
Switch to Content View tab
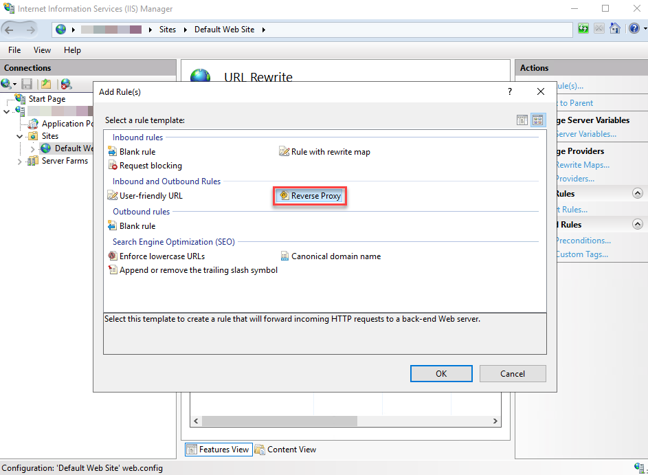click(x=285, y=449)
